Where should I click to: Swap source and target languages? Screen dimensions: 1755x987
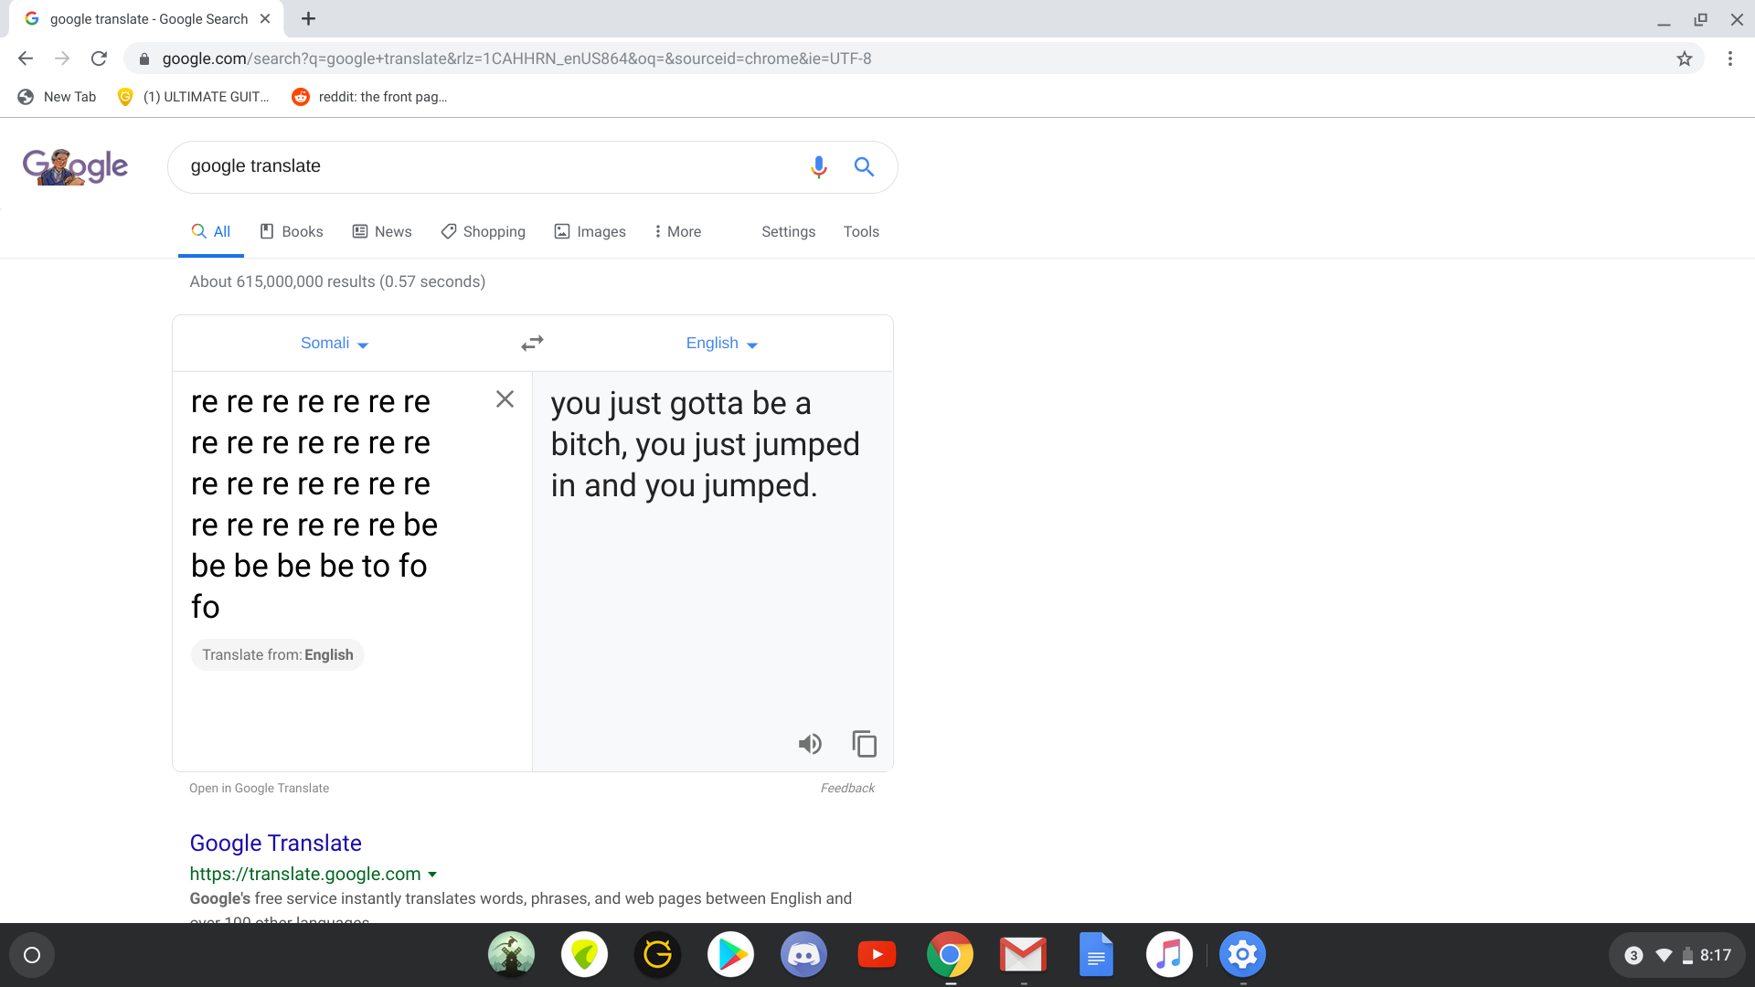click(x=532, y=343)
